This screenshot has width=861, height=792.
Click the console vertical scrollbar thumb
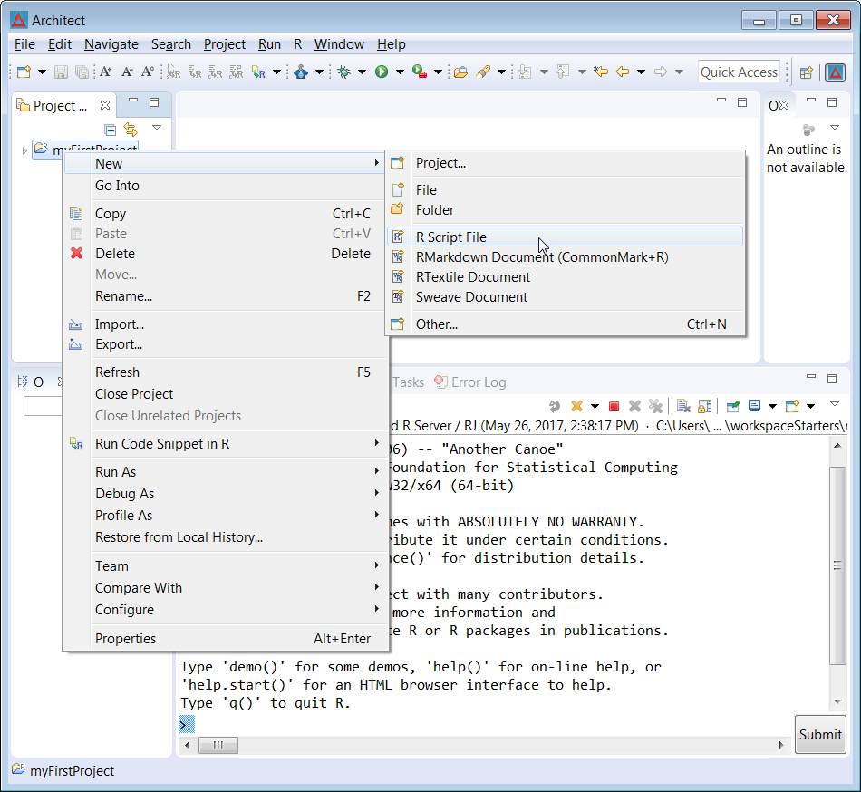[x=837, y=565]
